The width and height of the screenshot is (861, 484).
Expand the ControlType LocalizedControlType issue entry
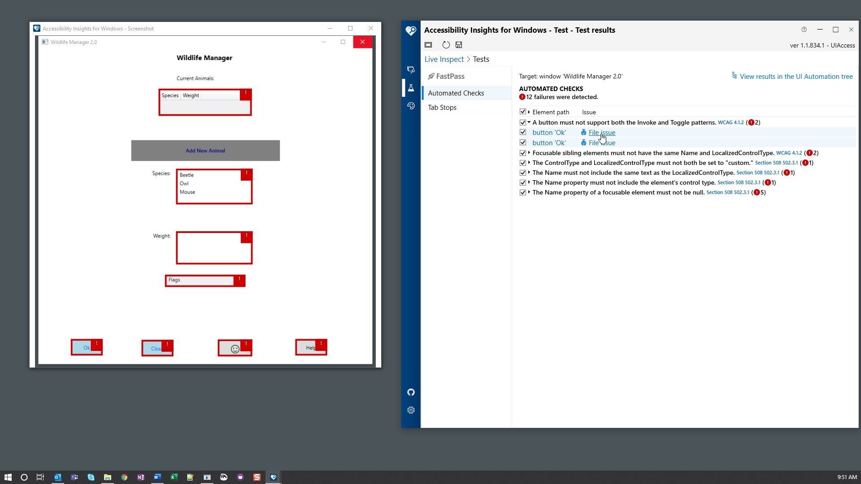coord(529,163)
